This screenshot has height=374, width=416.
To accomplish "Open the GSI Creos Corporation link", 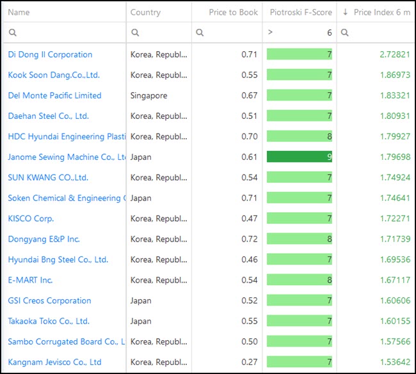I will (49, 300).
